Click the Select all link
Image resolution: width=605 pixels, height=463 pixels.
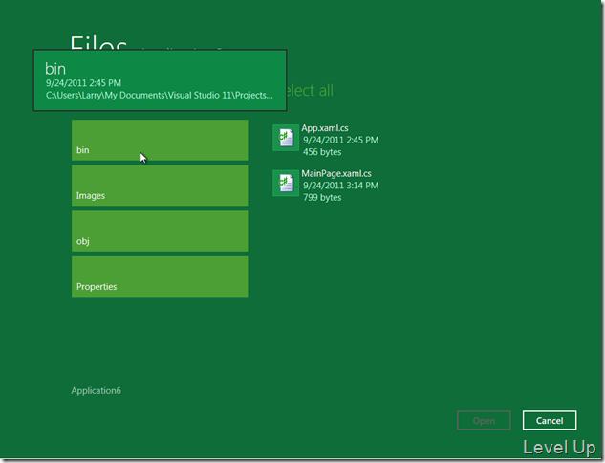[x=310, y=90]
